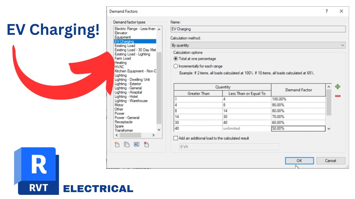Click the unlimited quantity cell
Viewport: 355px width, 199px height.
[x=247, y=129]
